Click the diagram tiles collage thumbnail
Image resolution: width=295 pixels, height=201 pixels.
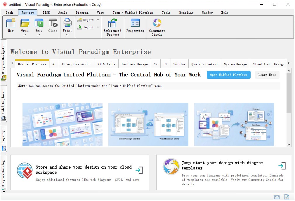(63, 124)
